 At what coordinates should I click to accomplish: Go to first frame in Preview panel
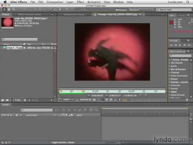pos(171,45)
